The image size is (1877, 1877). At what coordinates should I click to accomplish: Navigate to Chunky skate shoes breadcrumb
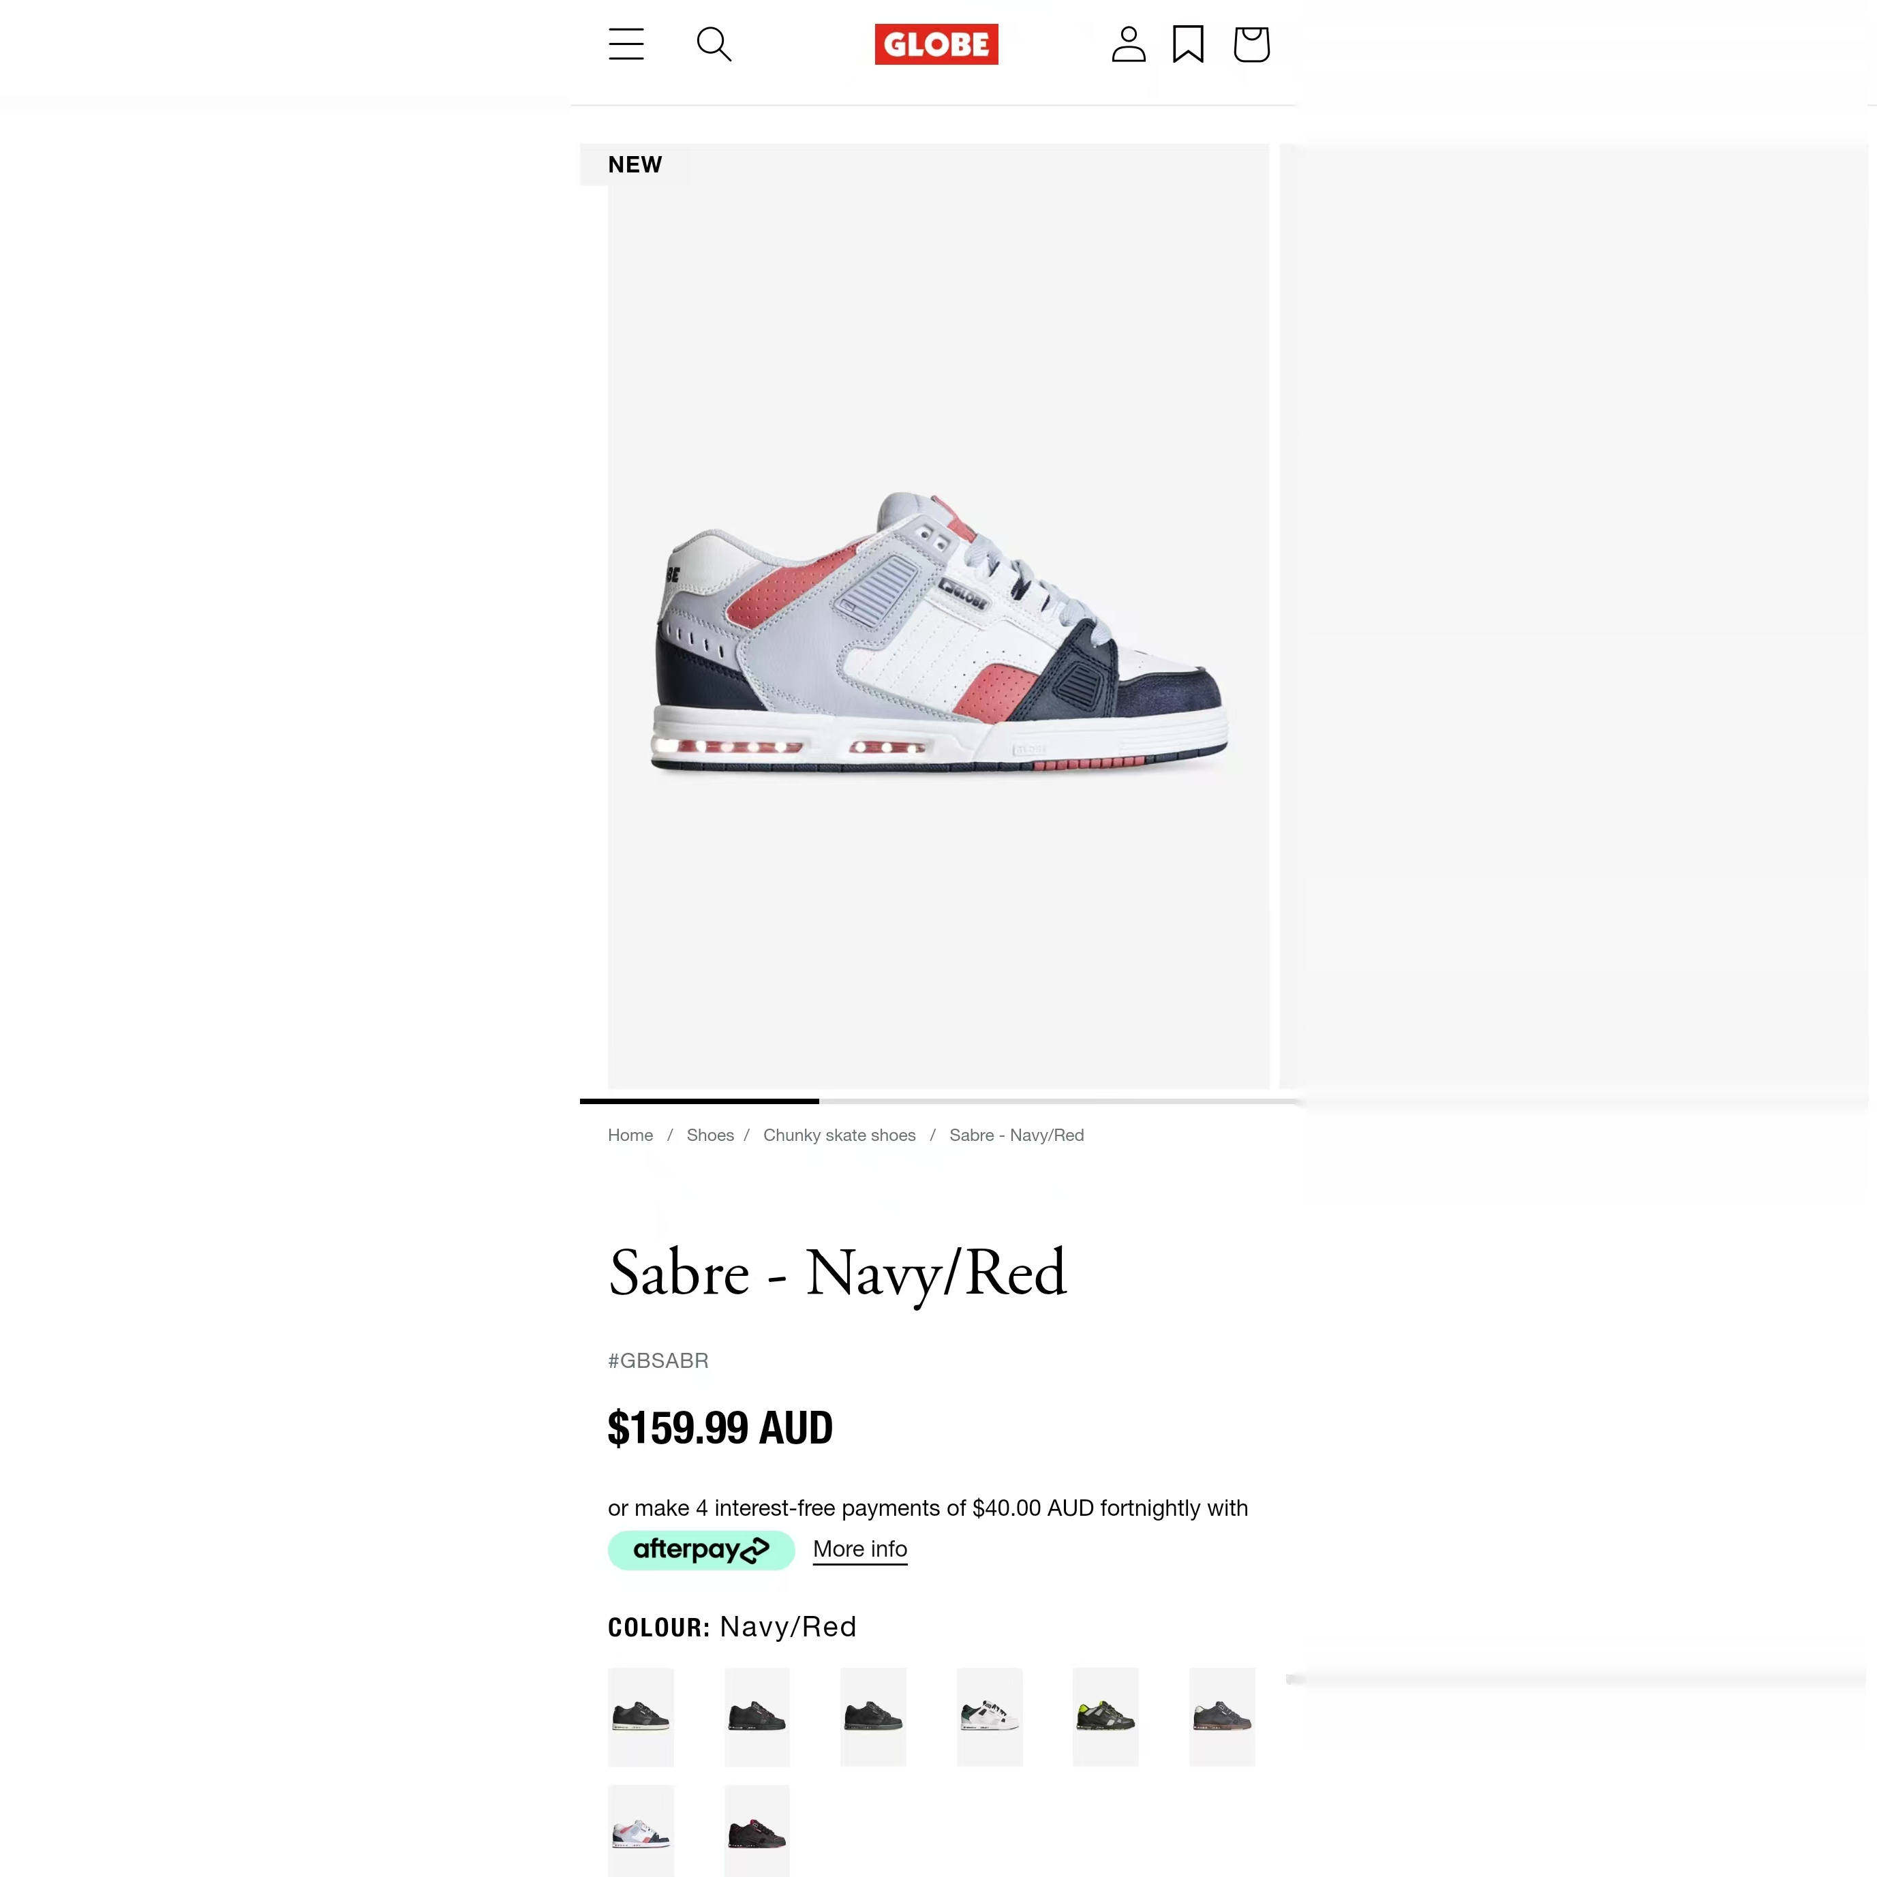[838, 1135]
